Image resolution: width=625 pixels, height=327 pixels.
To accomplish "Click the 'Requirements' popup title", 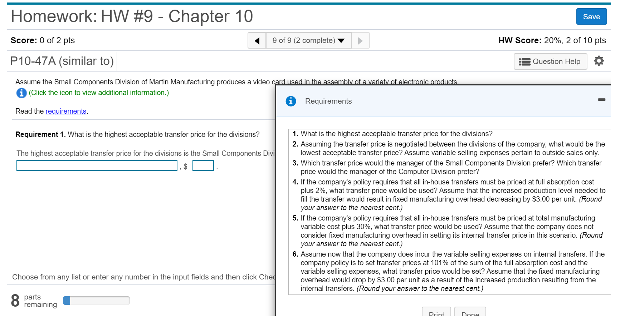I will 328,101.
